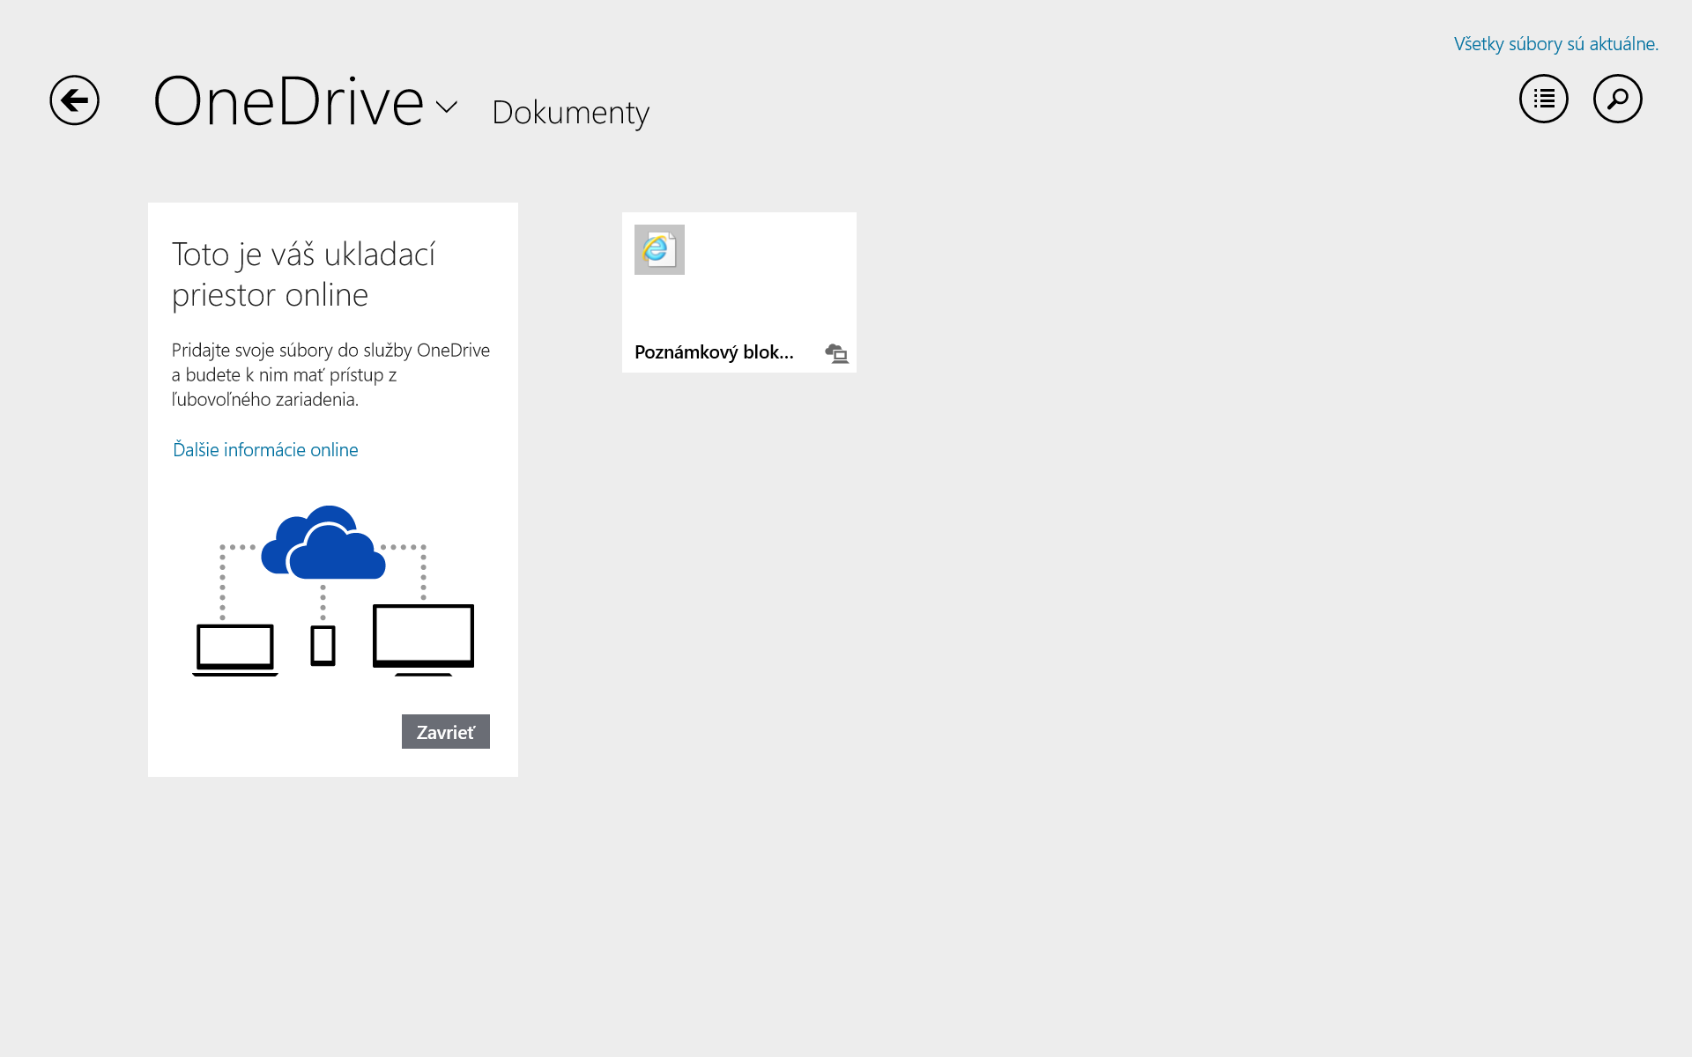Screen dimensions: 1692x1057
Task: Click the Dokumenty folder title
Action: pos(570,113)
